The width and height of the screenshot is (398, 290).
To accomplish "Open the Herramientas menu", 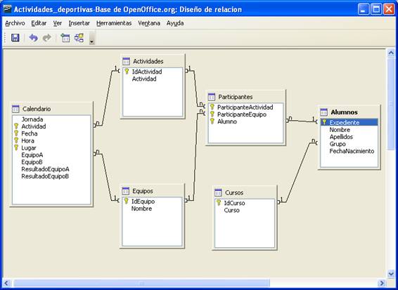I will pos(114,23).
